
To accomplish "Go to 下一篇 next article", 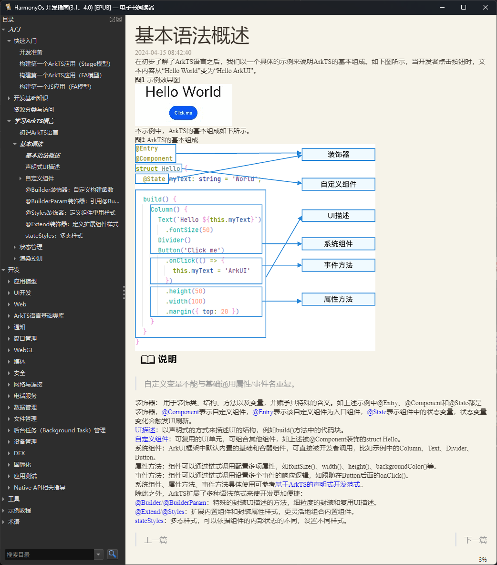I will (476, 540).
